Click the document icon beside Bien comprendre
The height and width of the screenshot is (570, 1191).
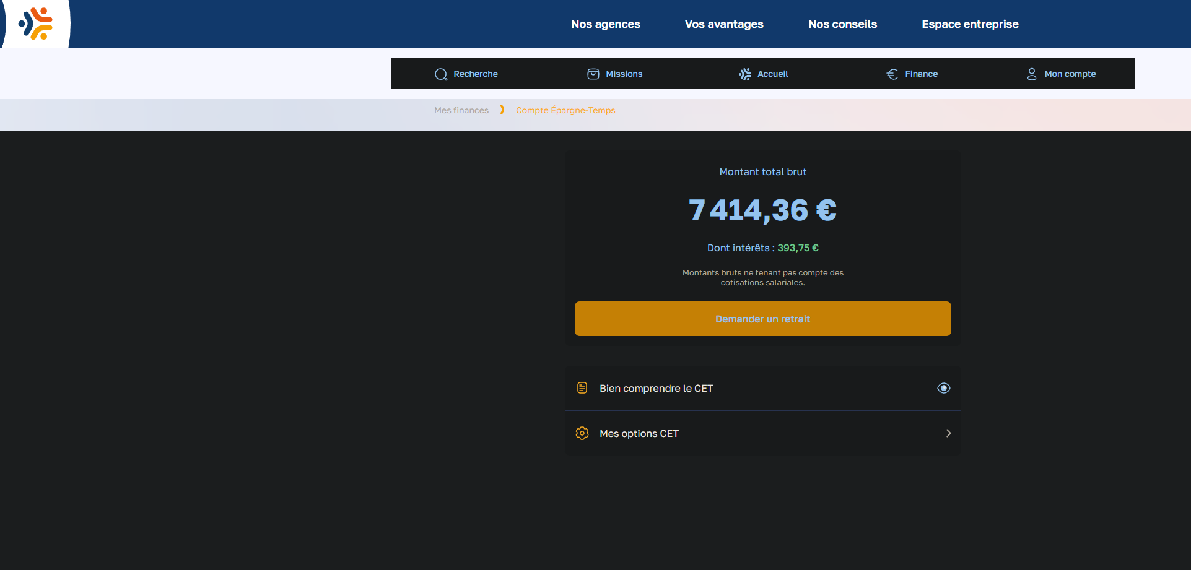(x=582, y=388)
